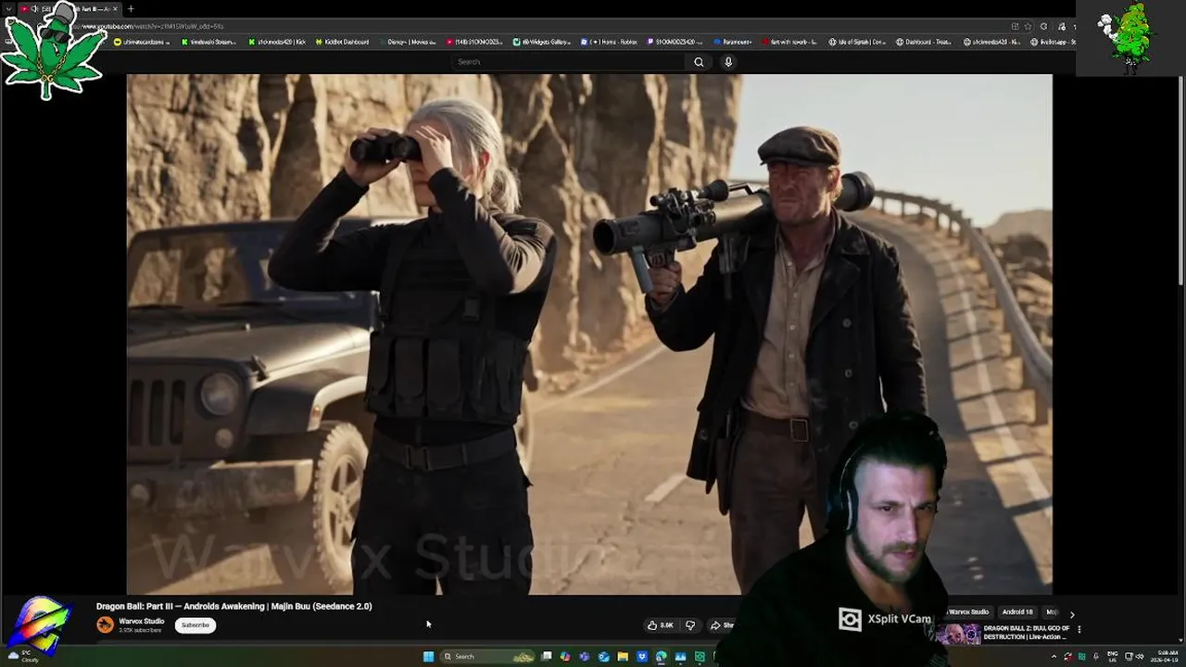Click the YouTube search magnifier button
Image resolution: width=1186 pixels, height=667 pixels.
coord(699,62)
